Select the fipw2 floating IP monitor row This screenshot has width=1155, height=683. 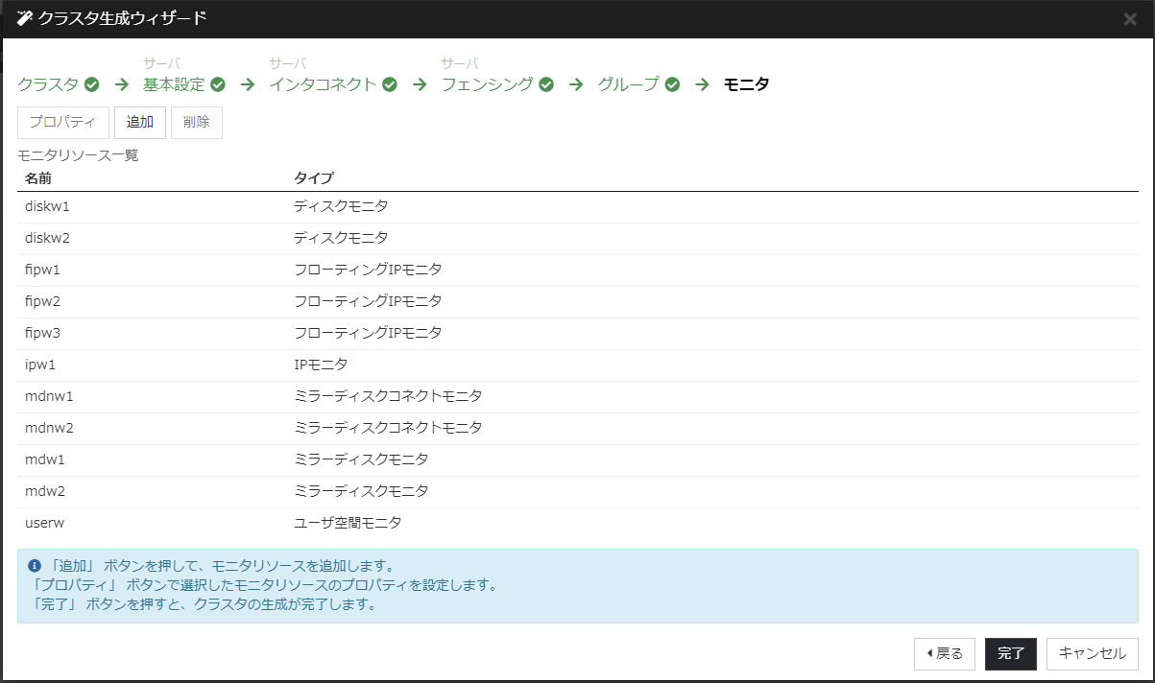coord(192,300)
